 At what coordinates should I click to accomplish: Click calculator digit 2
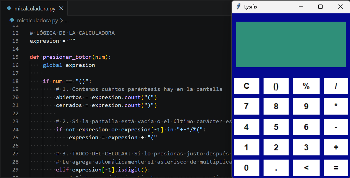tap(276, 147)
